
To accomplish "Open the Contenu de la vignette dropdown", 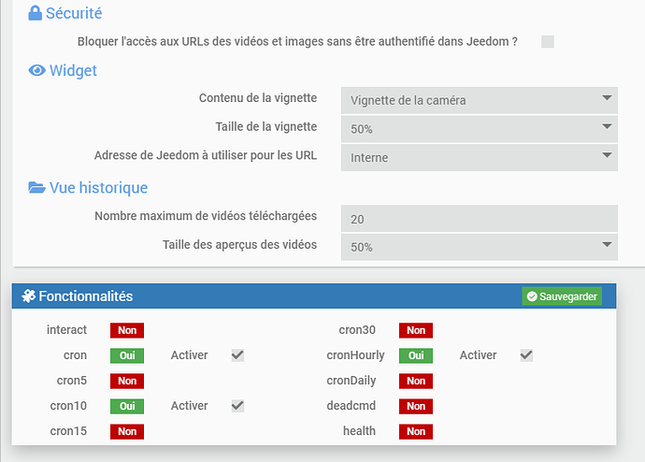I will 479,100.
